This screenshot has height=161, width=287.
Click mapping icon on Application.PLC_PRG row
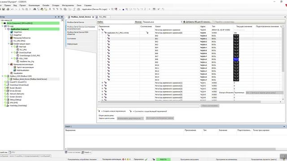click(x=147, y=33)
